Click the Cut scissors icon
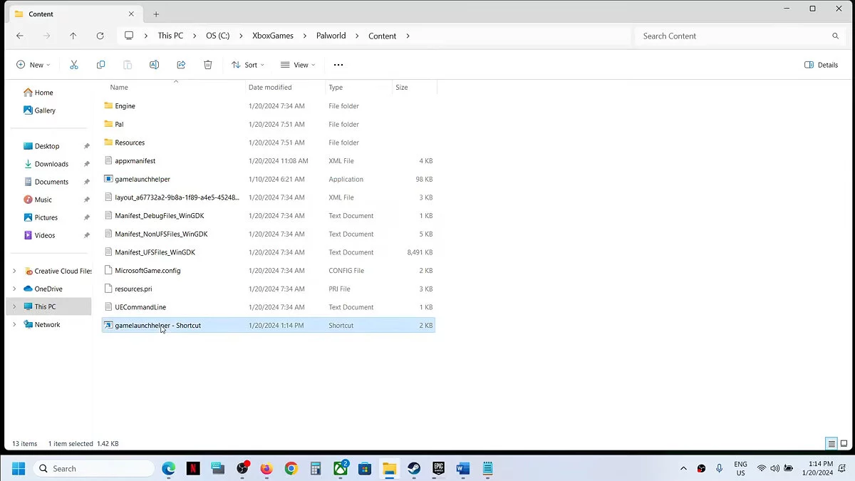This screenshot has width=855, height=481. click(x=73, y=65)
